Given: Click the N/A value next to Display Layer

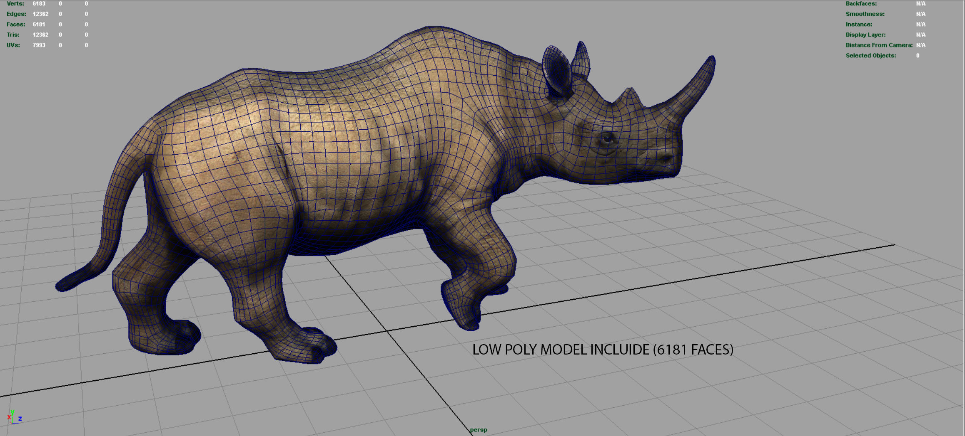Looking at the screenshot, I should pos(920,35).
